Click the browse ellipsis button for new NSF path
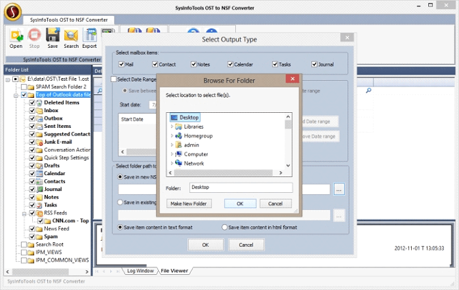 (339, 189)
